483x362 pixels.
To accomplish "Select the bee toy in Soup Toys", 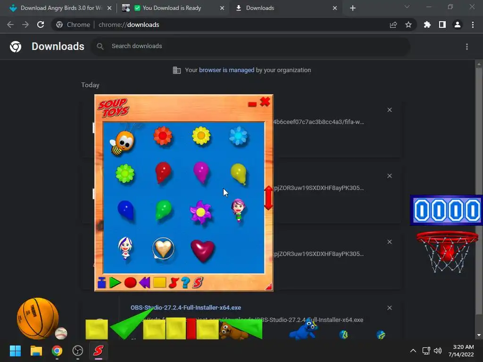I will 123,142.
